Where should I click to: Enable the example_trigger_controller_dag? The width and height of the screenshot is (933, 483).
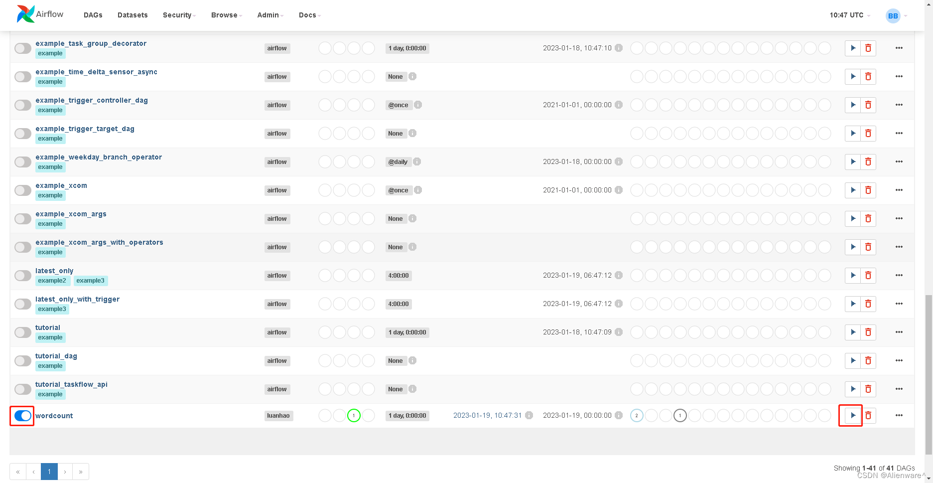click(22, 105)
